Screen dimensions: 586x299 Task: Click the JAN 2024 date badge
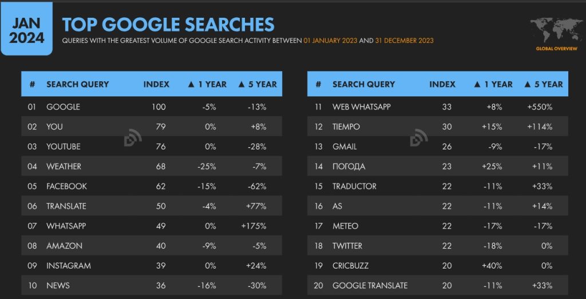coord(26,29)
